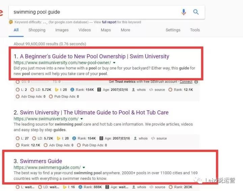Viewport: 243px width, 191px height.
Task: Switch to the Videos tab
Action: click(x=85, y=30)
